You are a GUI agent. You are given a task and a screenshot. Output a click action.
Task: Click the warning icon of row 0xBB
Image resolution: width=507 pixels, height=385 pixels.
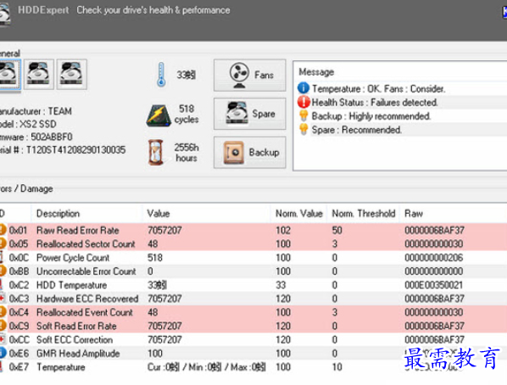coord(3,271)
